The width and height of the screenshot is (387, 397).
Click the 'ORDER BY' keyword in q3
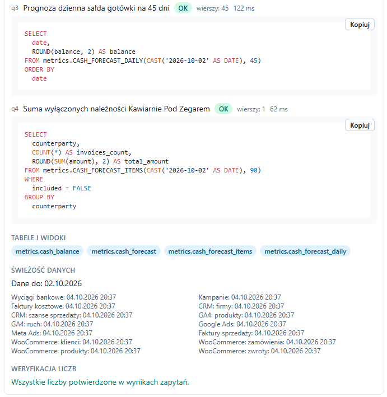40,69
